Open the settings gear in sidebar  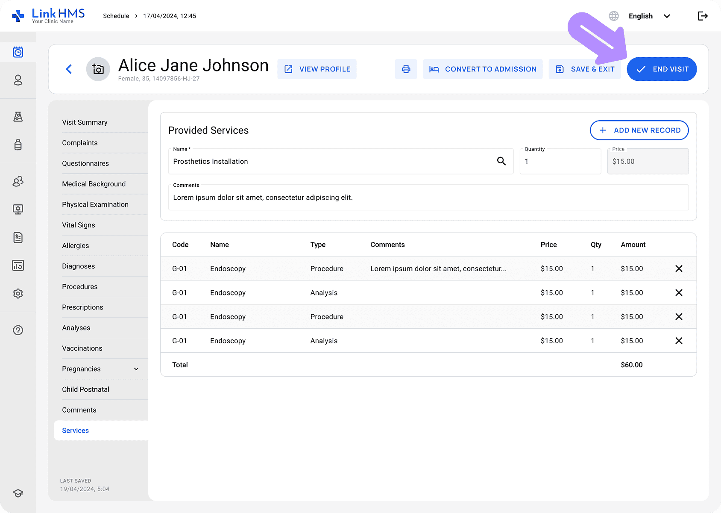click(x=18, y=294)
